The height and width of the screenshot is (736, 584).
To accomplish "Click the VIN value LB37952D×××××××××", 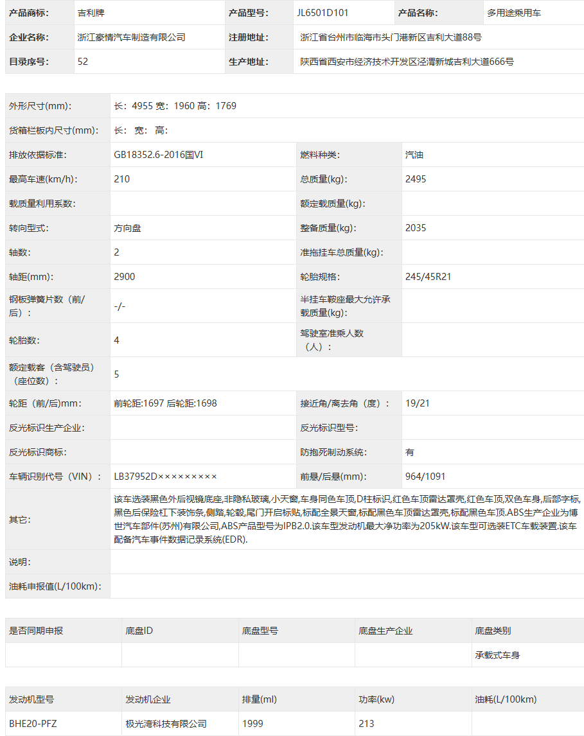I will tap(165, 477).
